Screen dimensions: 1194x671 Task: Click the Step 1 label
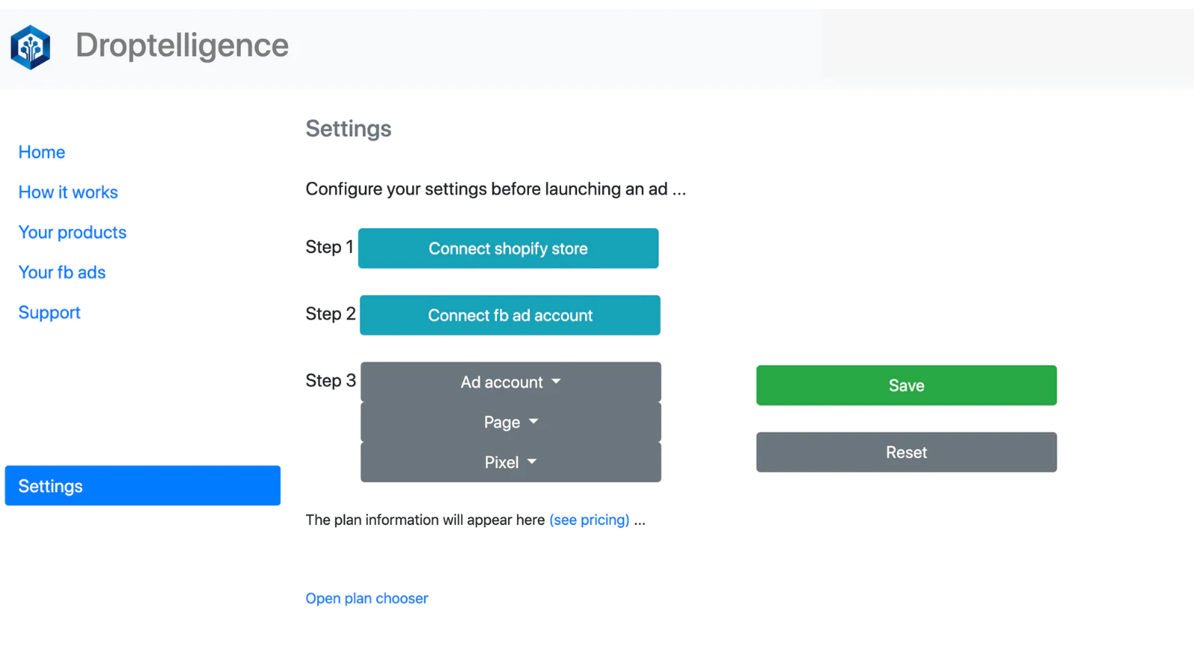(x=329, y=248)
